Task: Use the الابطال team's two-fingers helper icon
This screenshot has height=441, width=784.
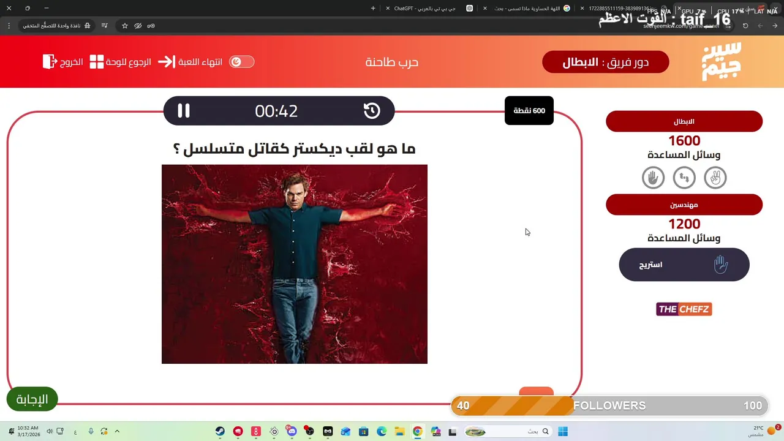Action: click(715, 178)
